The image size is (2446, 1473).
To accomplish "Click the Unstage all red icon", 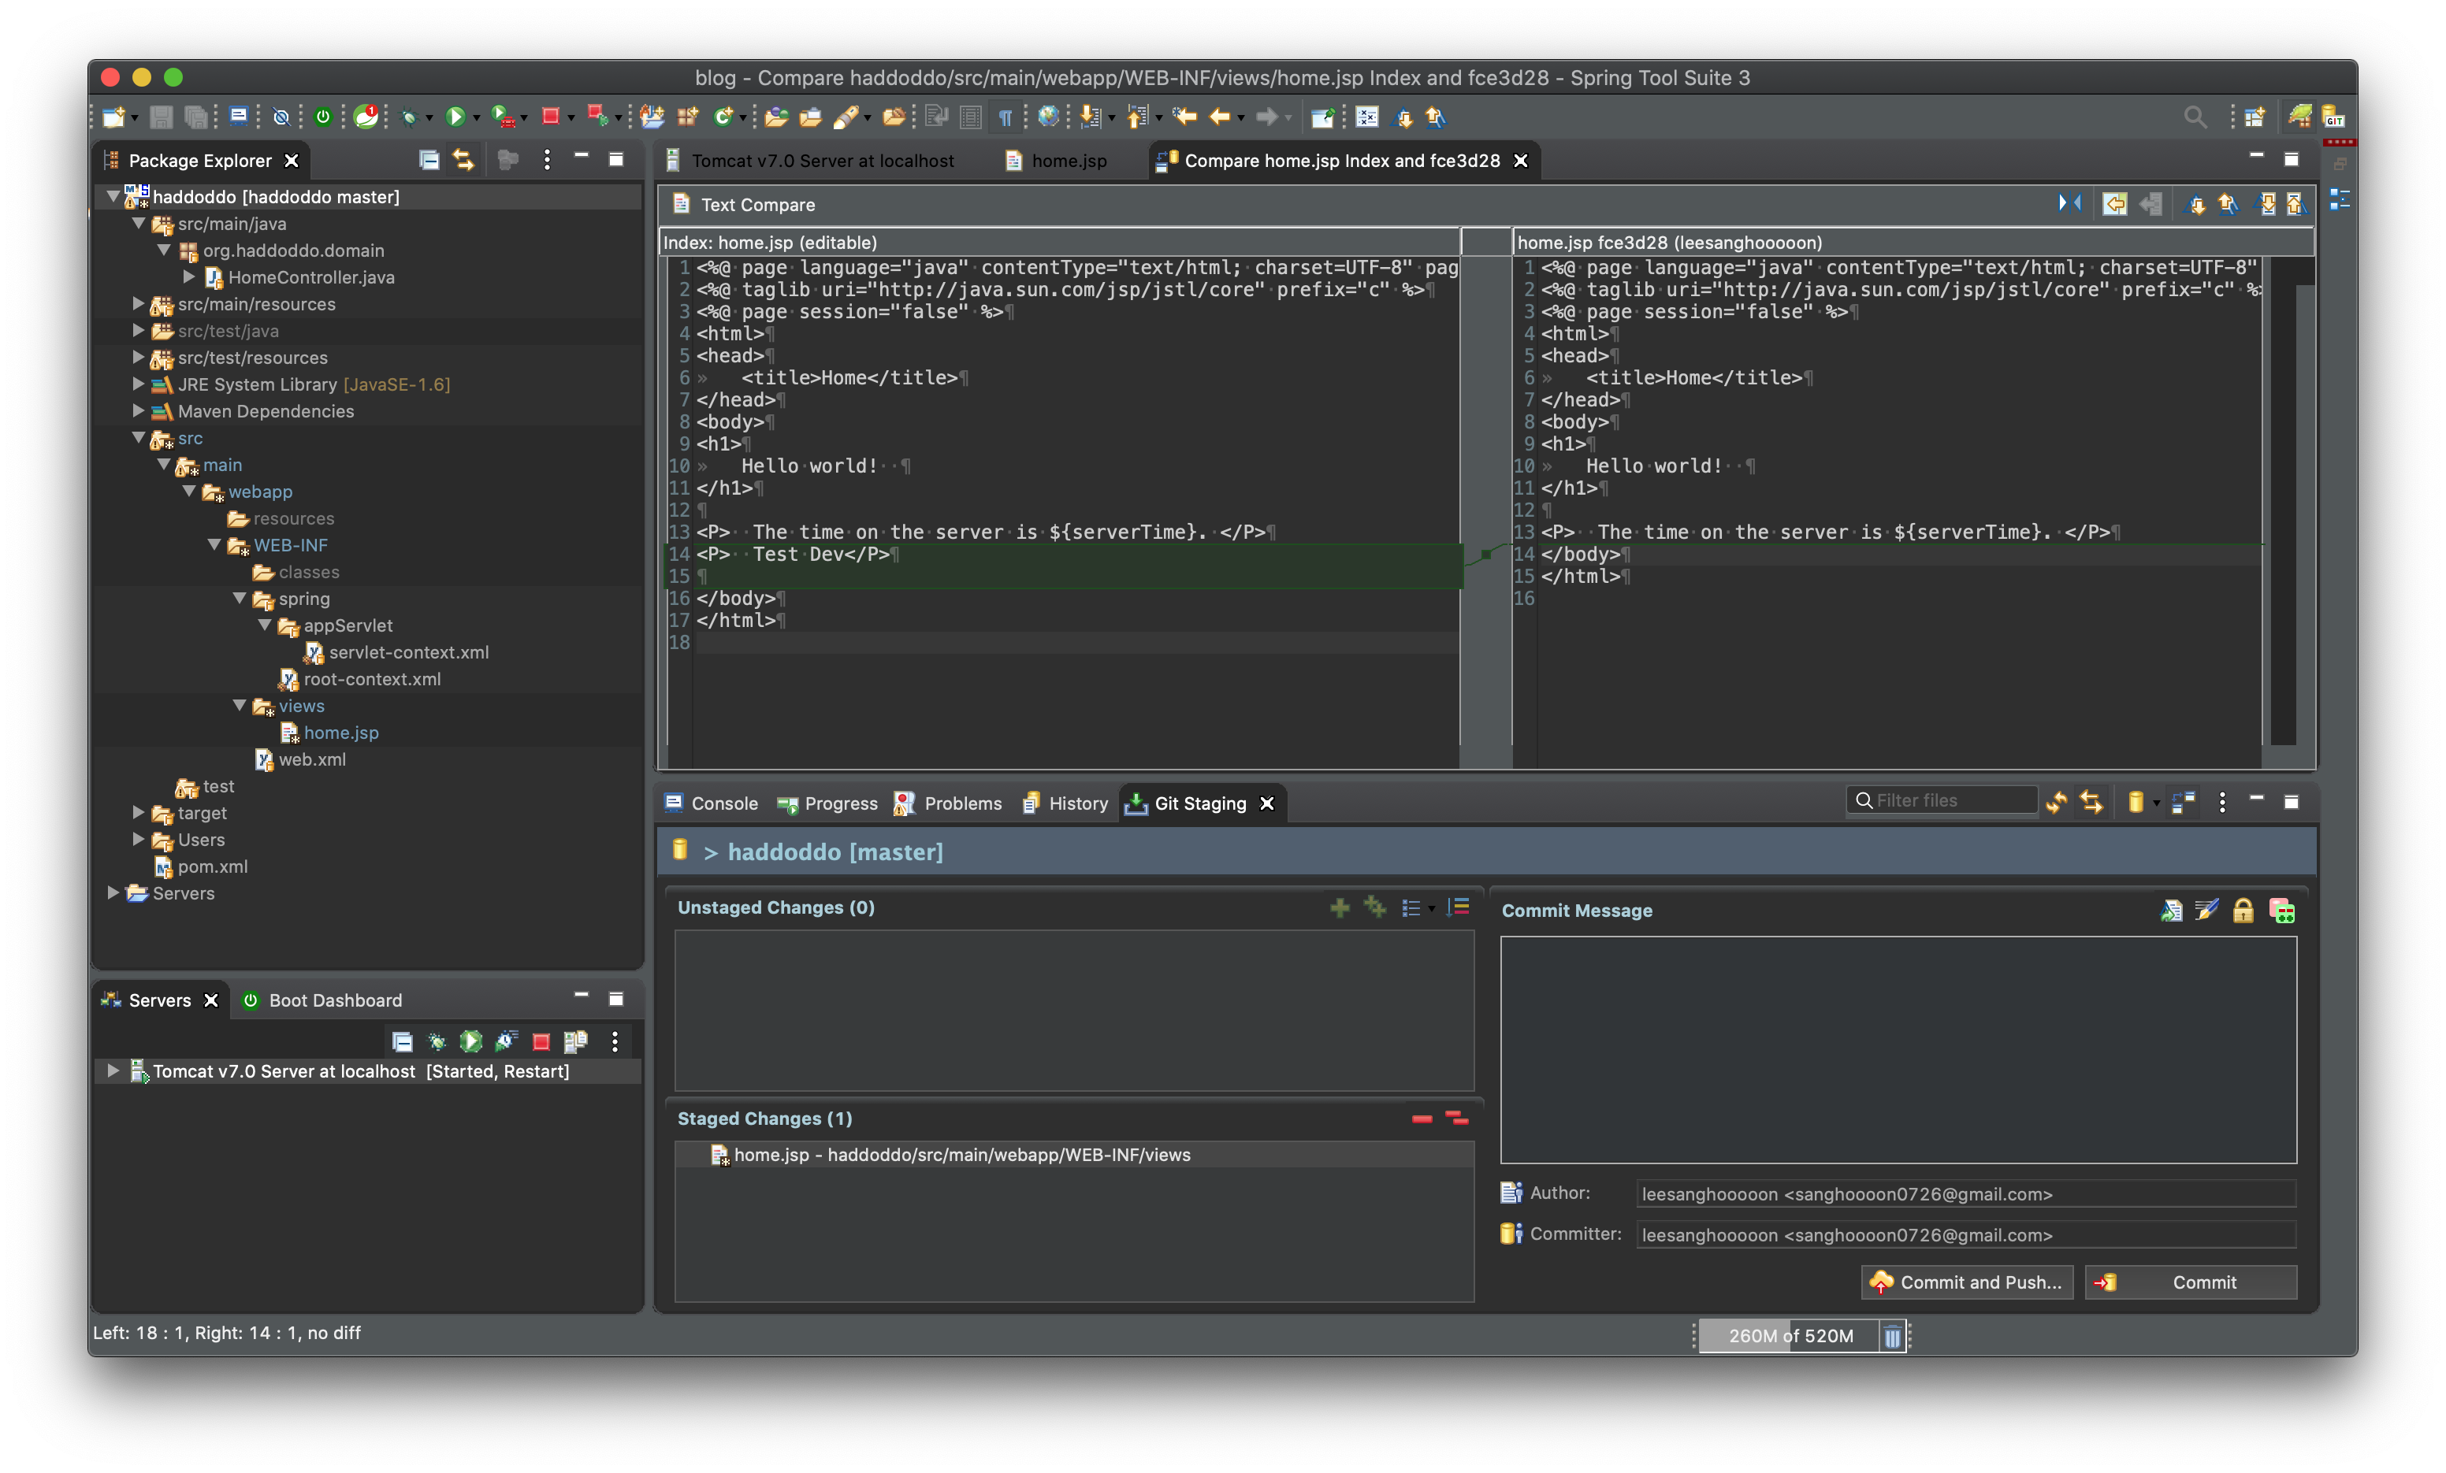I will pyautogui.click(x=1456, y=1119).
